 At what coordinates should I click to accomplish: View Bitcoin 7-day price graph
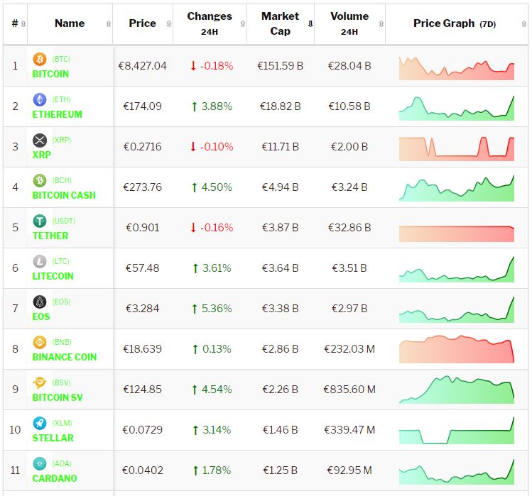click(456, 67)
